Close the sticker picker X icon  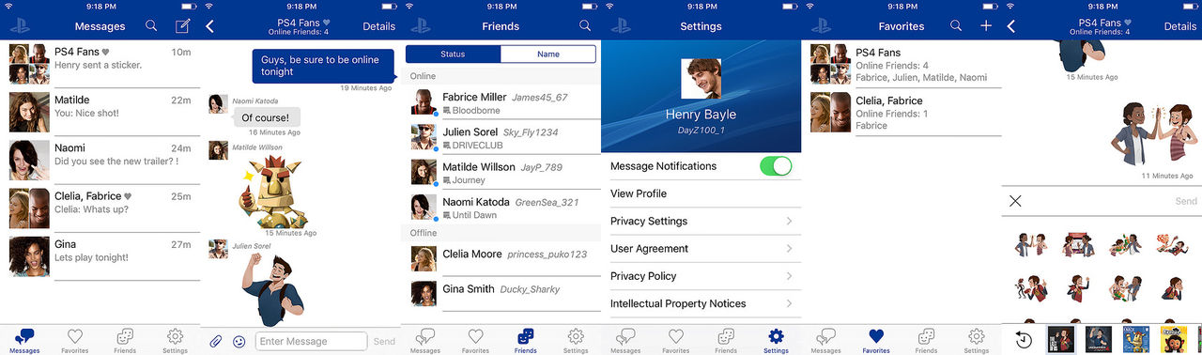[x=1015, y=201]
